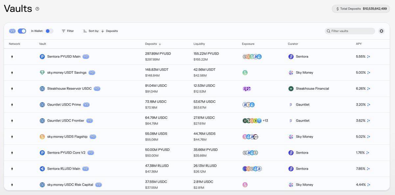Open the Sentora PYUSD Main vault
The width and height of the screenshot is (395, 195).
pos(64,57)
